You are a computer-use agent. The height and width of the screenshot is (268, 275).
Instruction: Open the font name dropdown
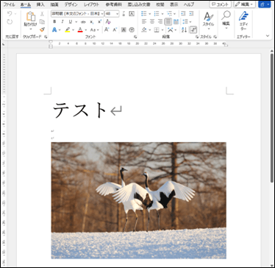[x=102, y=14]
